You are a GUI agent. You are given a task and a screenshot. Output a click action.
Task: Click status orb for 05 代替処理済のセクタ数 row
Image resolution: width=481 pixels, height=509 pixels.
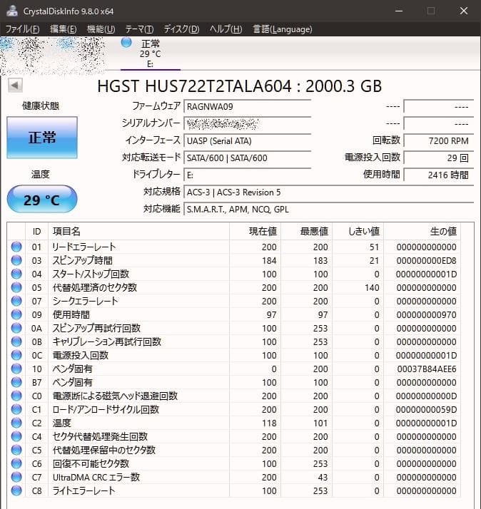(16, 287)
